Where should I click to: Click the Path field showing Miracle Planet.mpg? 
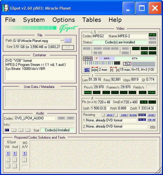click(x=36, y=41)
